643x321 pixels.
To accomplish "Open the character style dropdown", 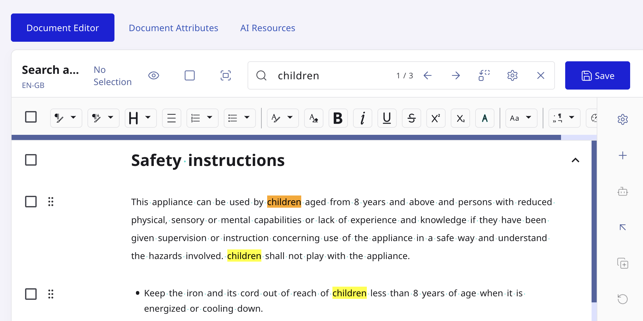I will [x=283, y=118].
